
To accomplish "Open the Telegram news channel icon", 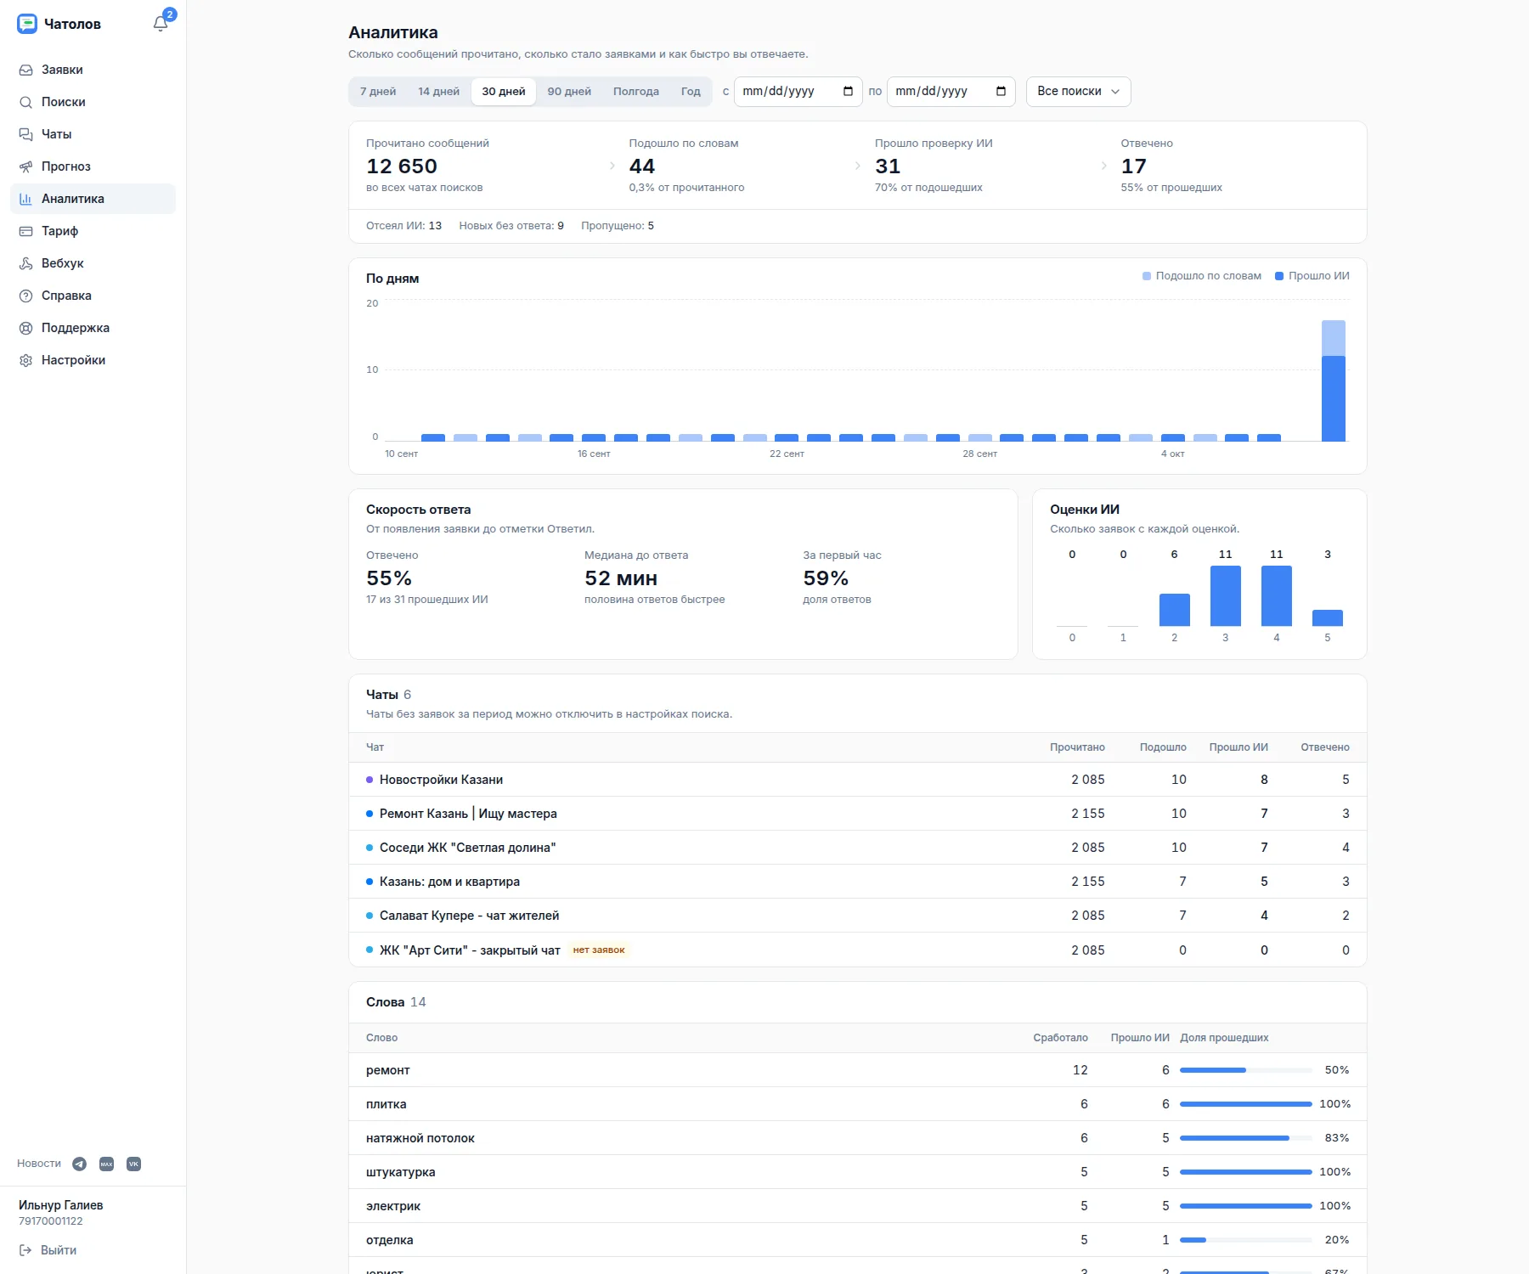I will coord(79,1164).
